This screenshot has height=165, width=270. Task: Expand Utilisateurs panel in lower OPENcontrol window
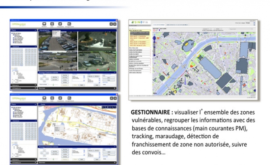click(x=35, y=162)
